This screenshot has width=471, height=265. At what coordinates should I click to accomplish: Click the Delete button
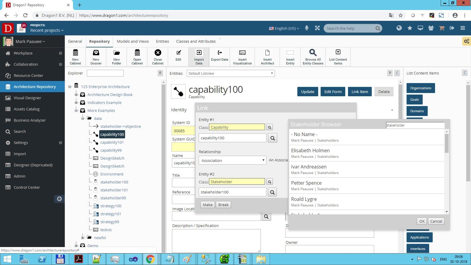pos(384,92)
